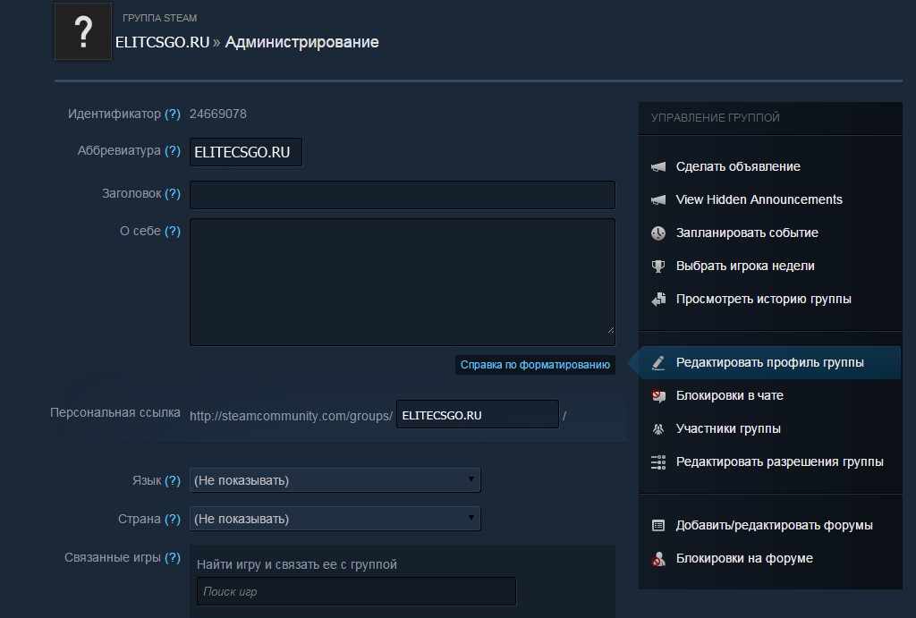916x618 pixels.
Task: Click the trophy icon for Выбрать игрока недели
Action: [658, 267]
